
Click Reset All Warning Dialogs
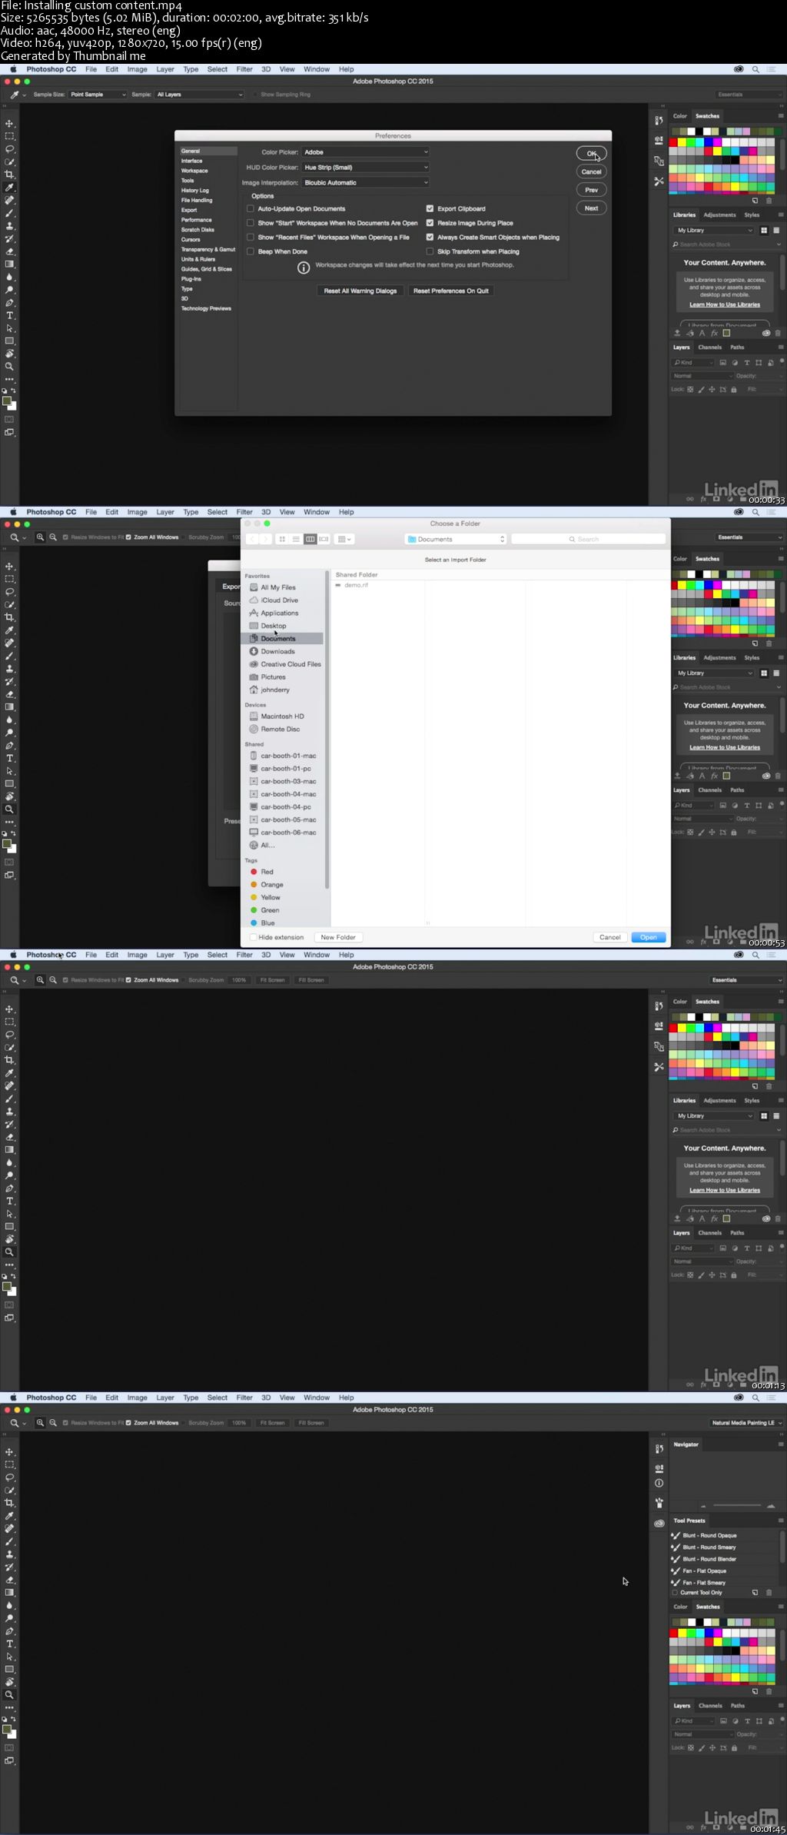360,291
